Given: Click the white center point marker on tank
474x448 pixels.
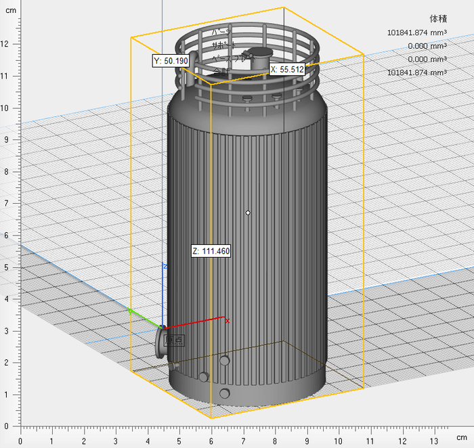Looking at the screenshot, I should point(249,213).
